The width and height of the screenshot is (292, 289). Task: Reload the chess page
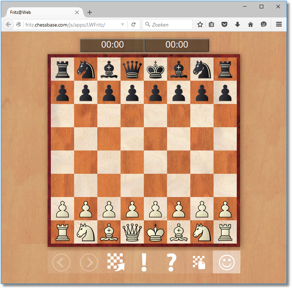click(x=134, y=24)
